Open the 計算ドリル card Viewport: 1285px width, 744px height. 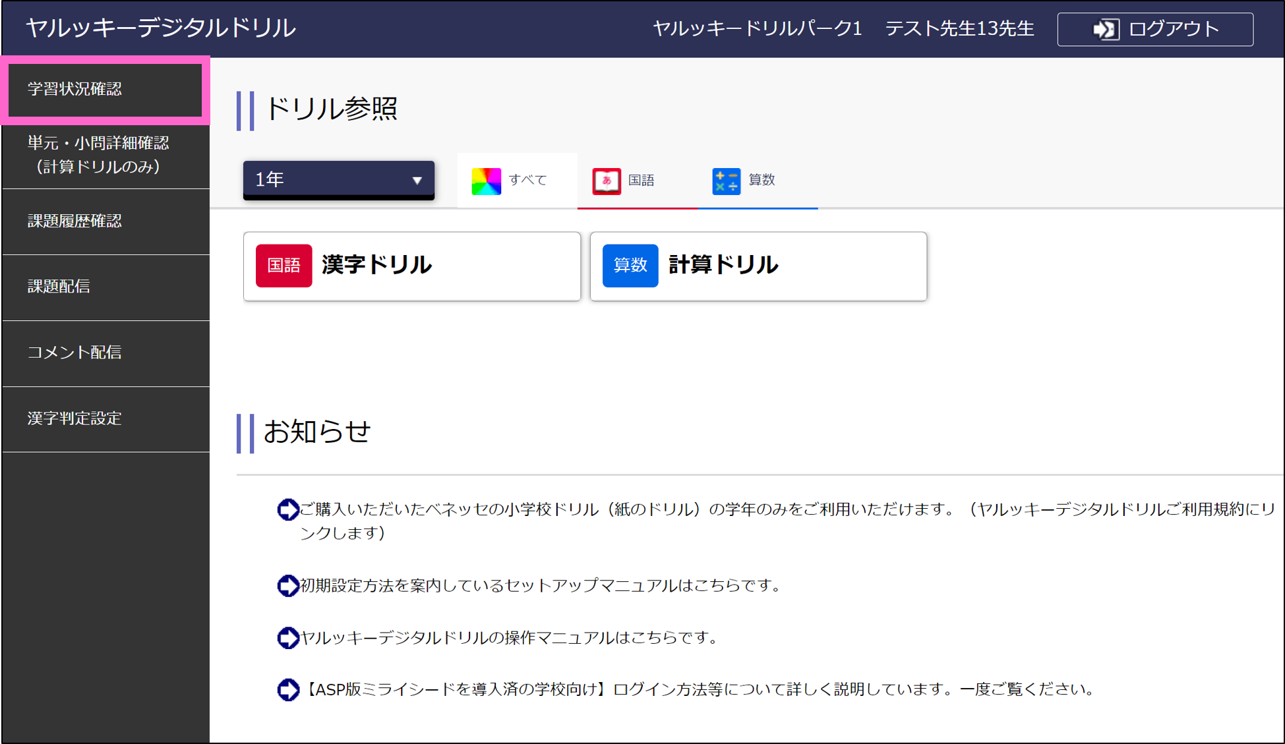(x=758, y=266)
